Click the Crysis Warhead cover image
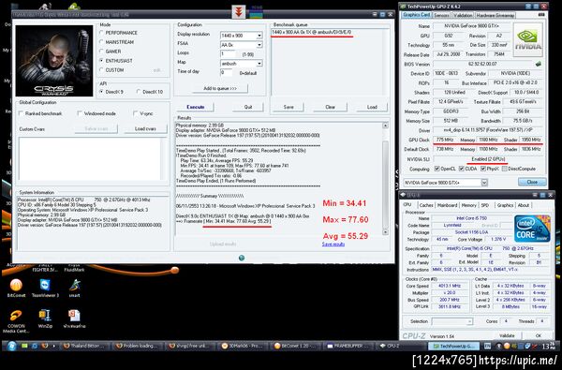Screen dimensions: 562x370 [54, 61]
